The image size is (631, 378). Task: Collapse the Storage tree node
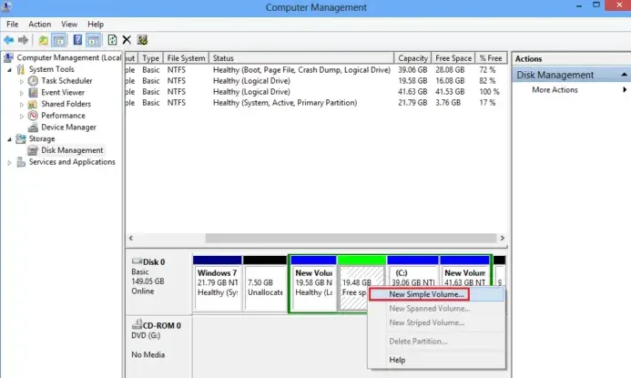9,139
